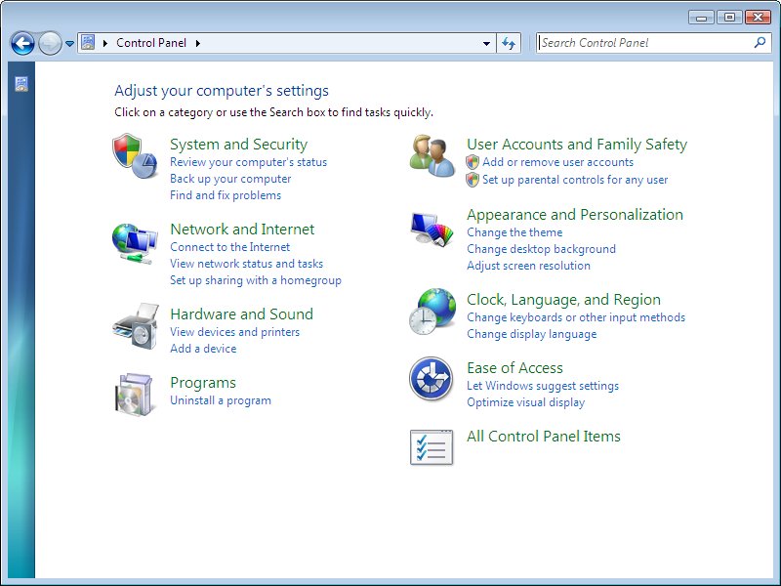Viewport: 781px width, 586px height.
Task: Open User Accounts and Family Safety
Action: (x=577, y=144)
